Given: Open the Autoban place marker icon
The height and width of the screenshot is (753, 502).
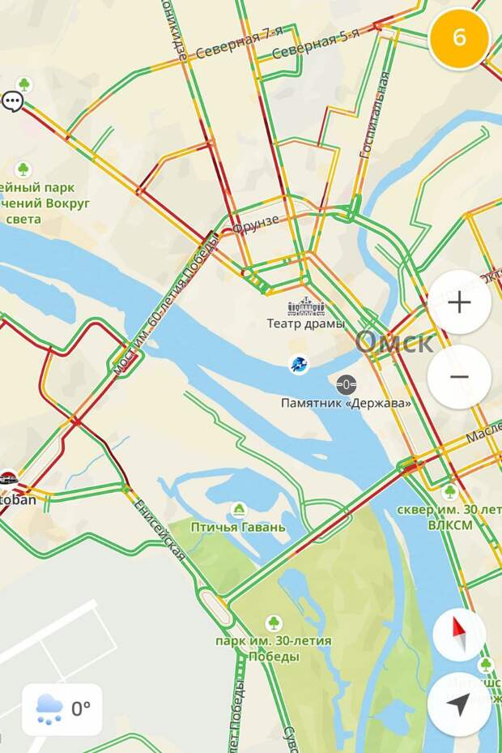Looking at the screenshot, I should 7,479.
